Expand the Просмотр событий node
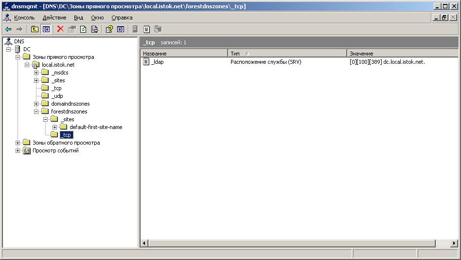The width and height of the screenshot is (461, 260). pyautogui.click(x=18, y=150)
